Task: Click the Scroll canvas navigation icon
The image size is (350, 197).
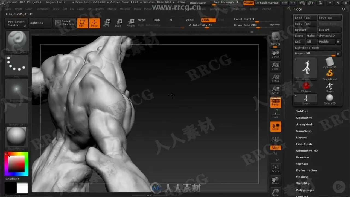Action: click(275, 54)
